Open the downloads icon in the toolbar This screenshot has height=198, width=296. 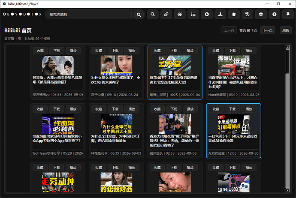(220, 14)
